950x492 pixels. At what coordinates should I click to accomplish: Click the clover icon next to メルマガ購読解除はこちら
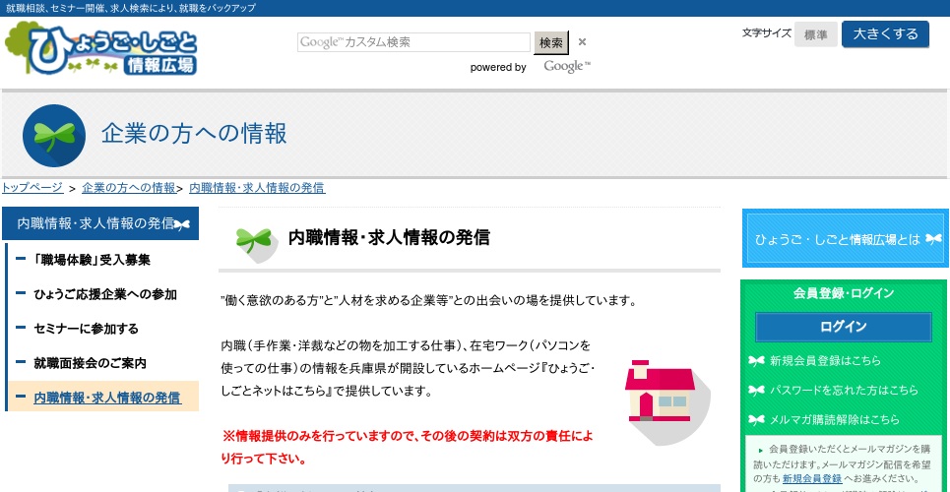(756, 419)
